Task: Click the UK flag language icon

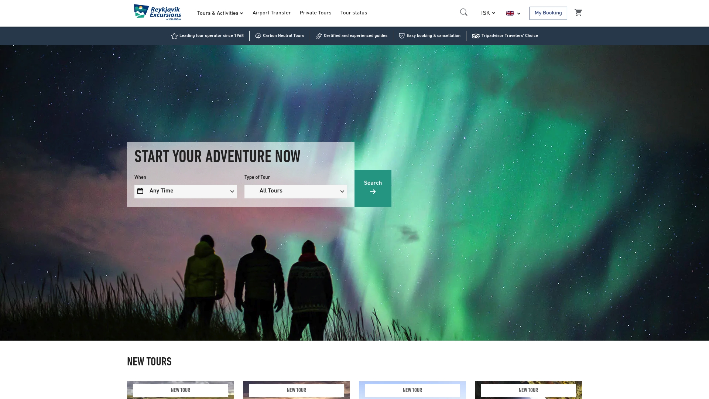Action: 510,13
